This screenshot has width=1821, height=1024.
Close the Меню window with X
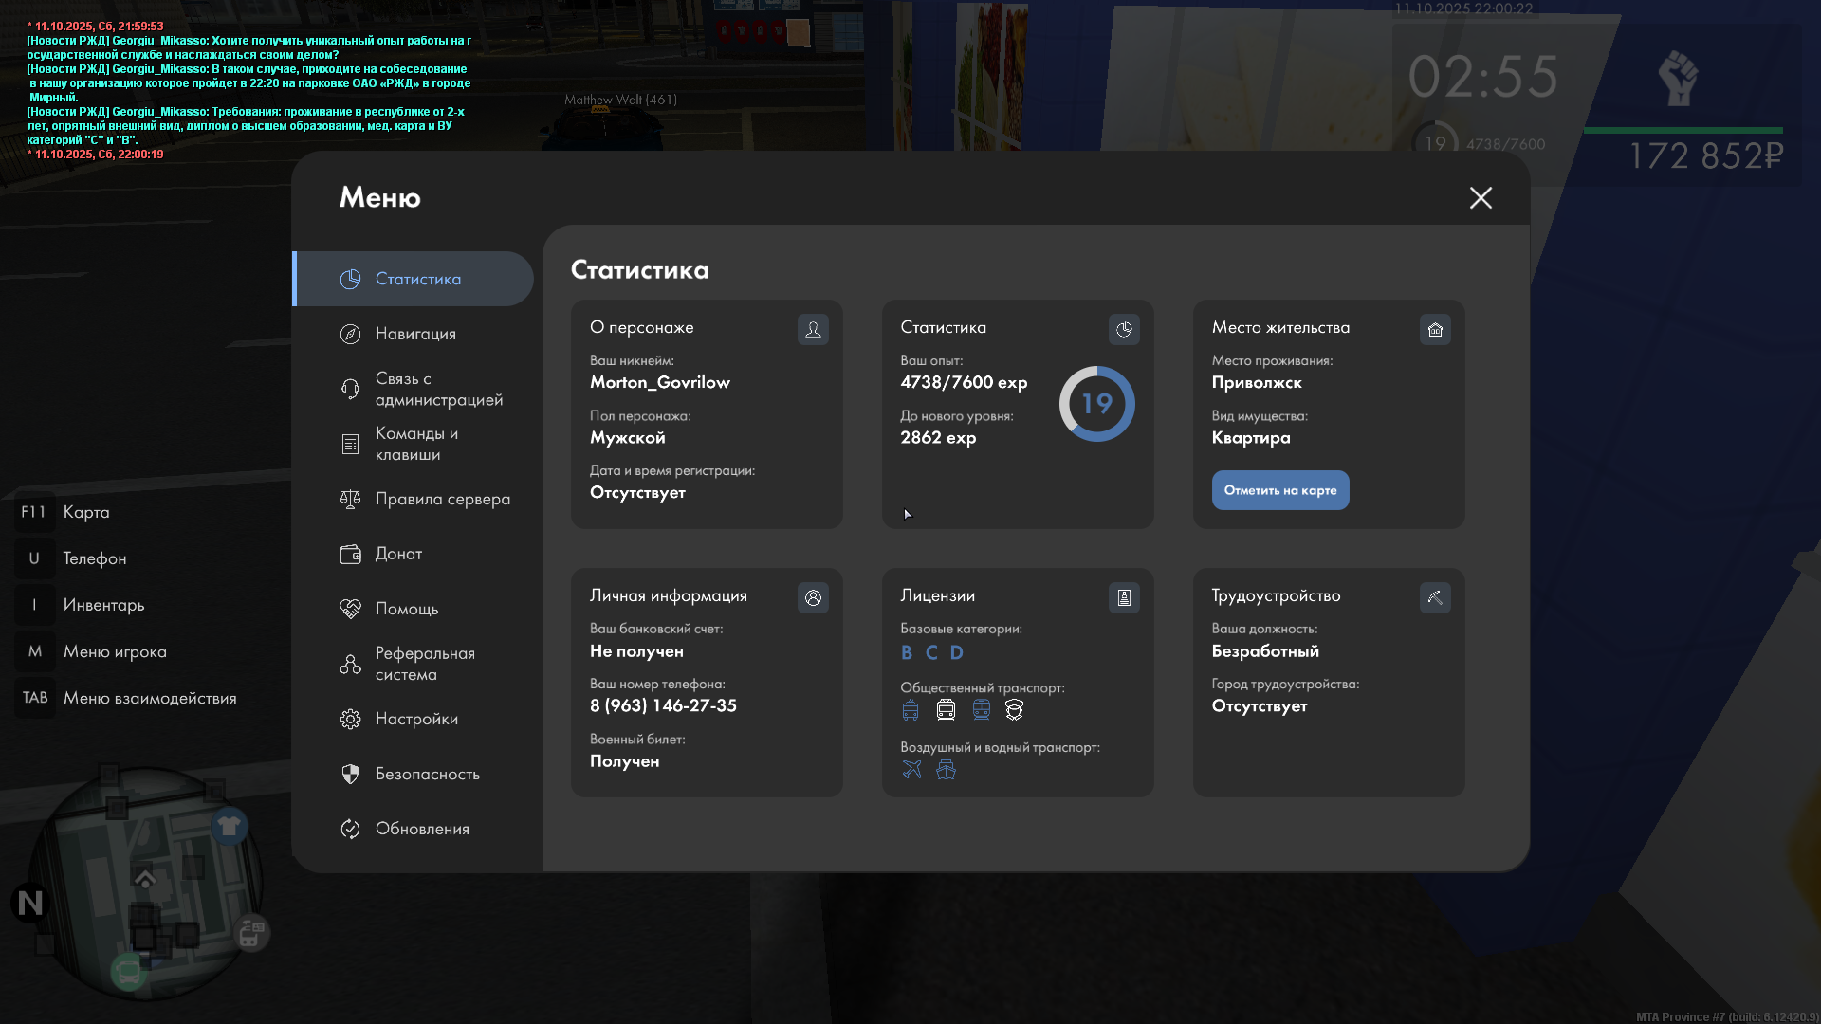pos(1481,197)
